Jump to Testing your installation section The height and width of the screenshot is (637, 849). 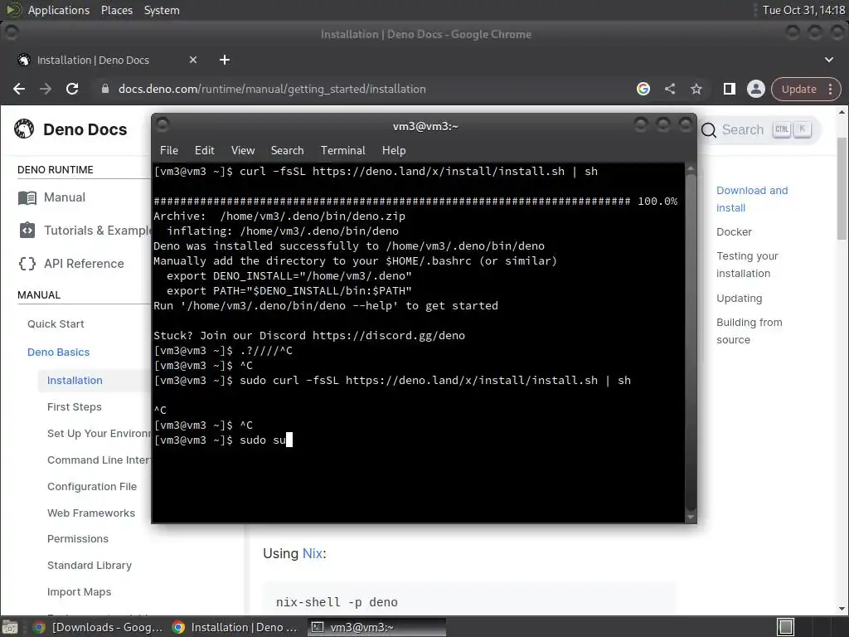747,265
